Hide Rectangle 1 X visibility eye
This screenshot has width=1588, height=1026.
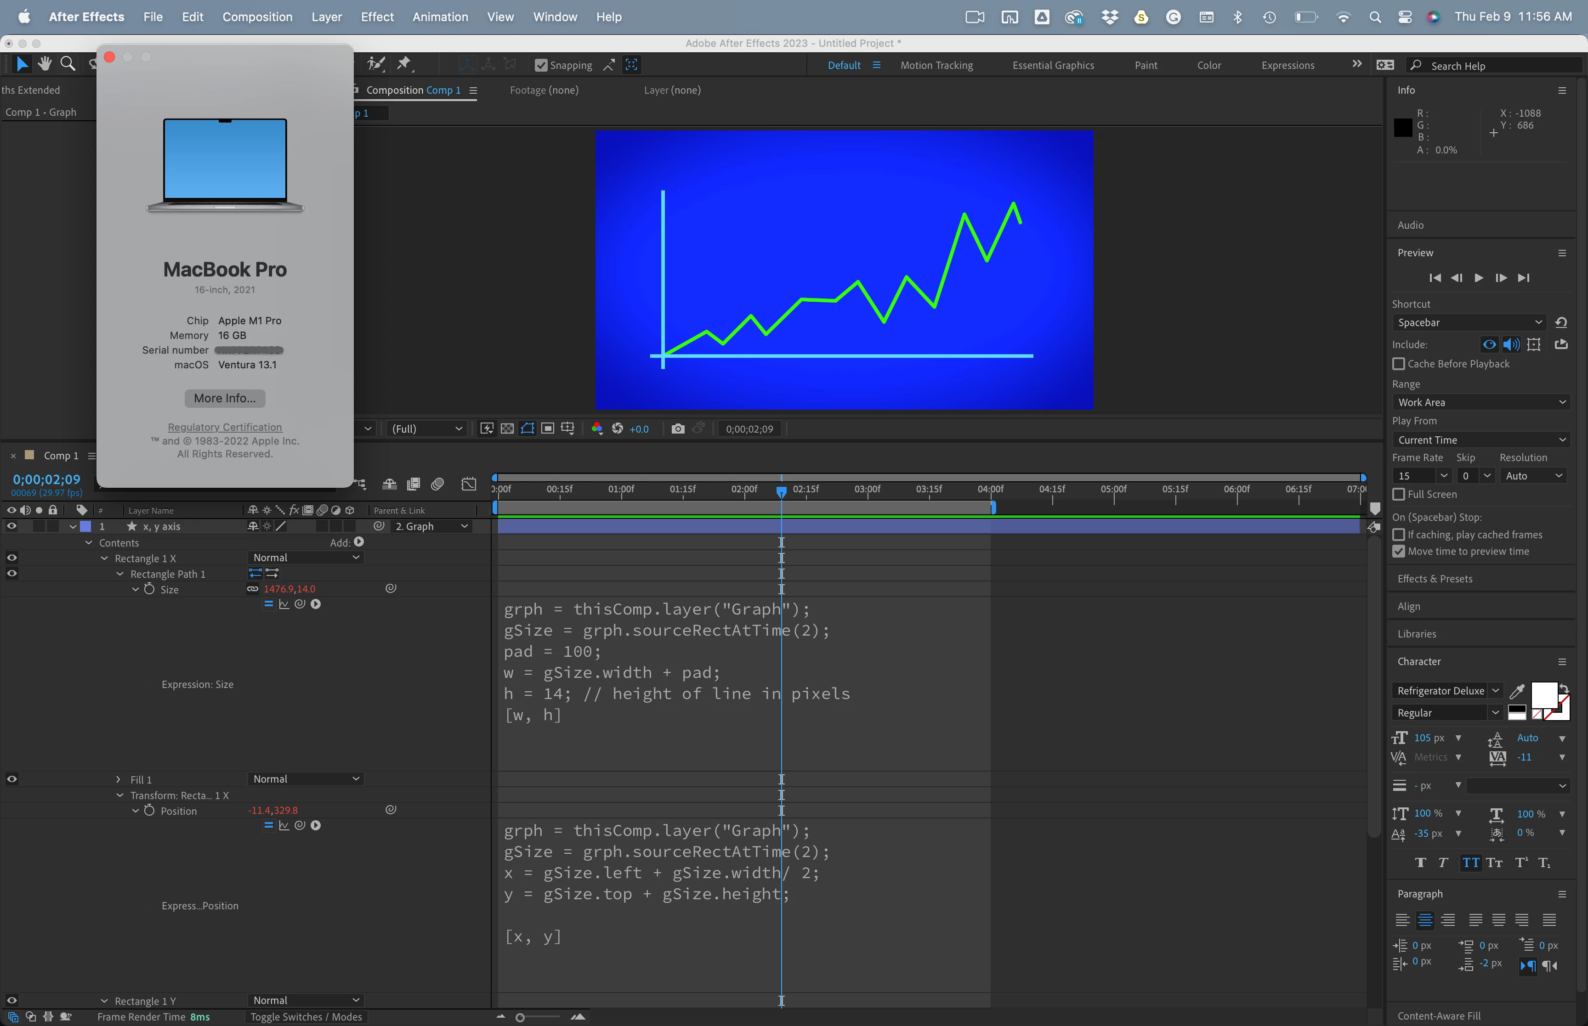coord(11,558)
